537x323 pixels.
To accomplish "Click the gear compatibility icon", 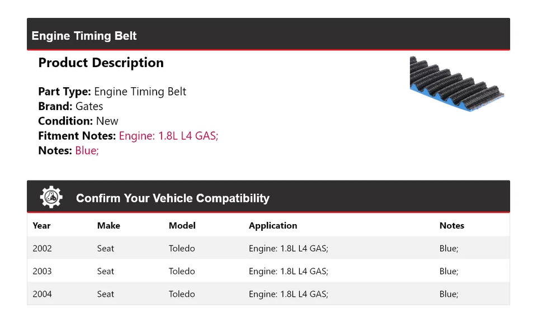I will coord(51,197).
